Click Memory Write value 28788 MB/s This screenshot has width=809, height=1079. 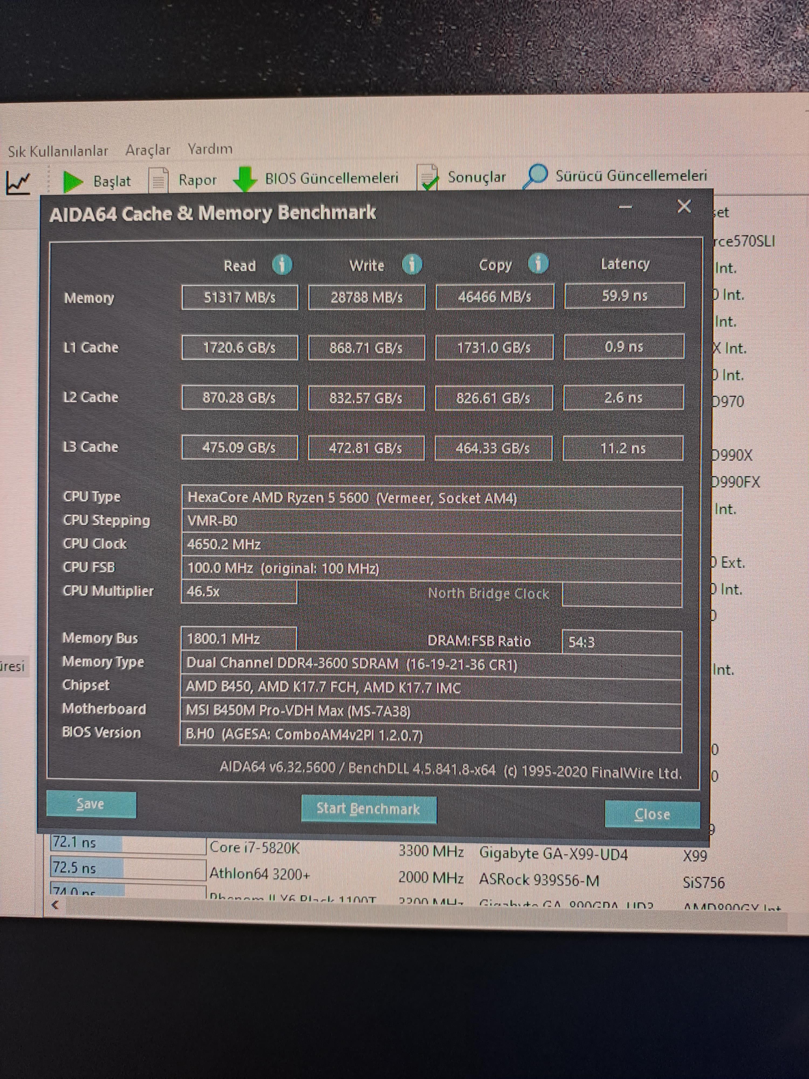pos(367,297)
